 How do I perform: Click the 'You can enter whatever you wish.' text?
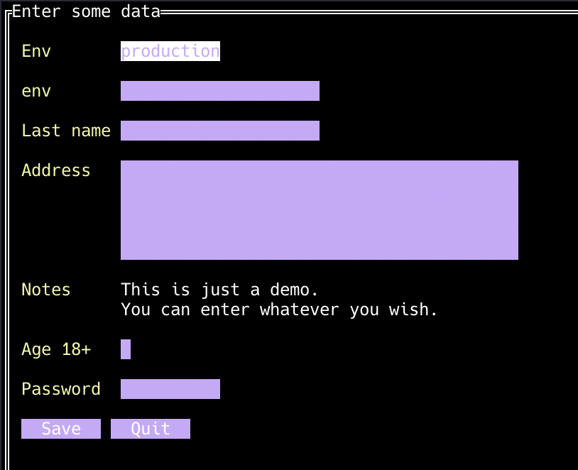[x=279, y=310]
